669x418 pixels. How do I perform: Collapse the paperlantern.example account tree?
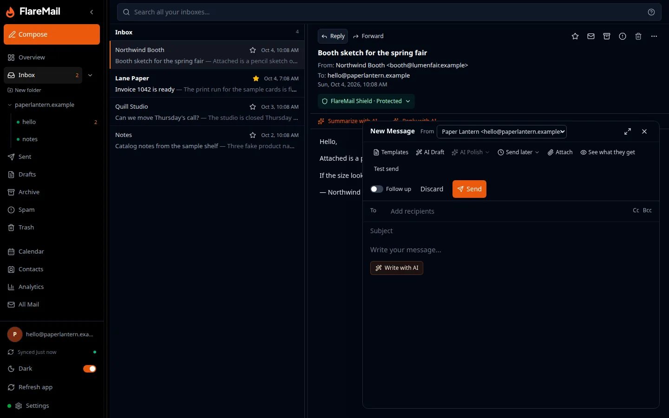[10, 105]
